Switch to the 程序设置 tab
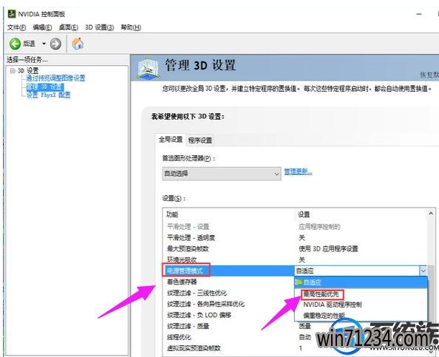The width and height of the screenshot is (439, 357). coord(200,140)
